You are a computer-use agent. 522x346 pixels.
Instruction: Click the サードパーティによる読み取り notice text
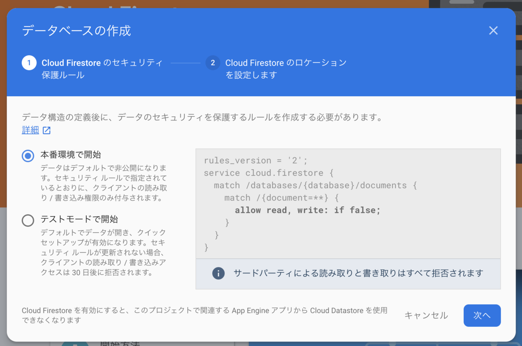point(358,273)
